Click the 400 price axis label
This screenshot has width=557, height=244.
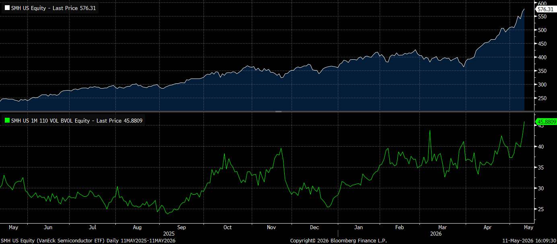[543, 57]
